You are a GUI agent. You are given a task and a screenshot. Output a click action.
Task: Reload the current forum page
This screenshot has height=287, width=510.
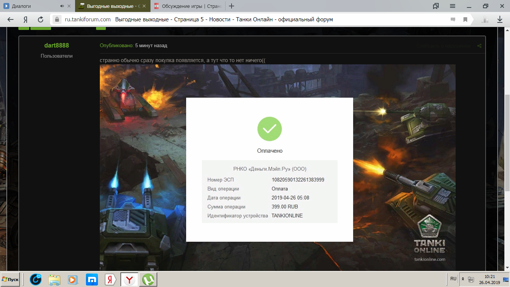click(41, 19)
